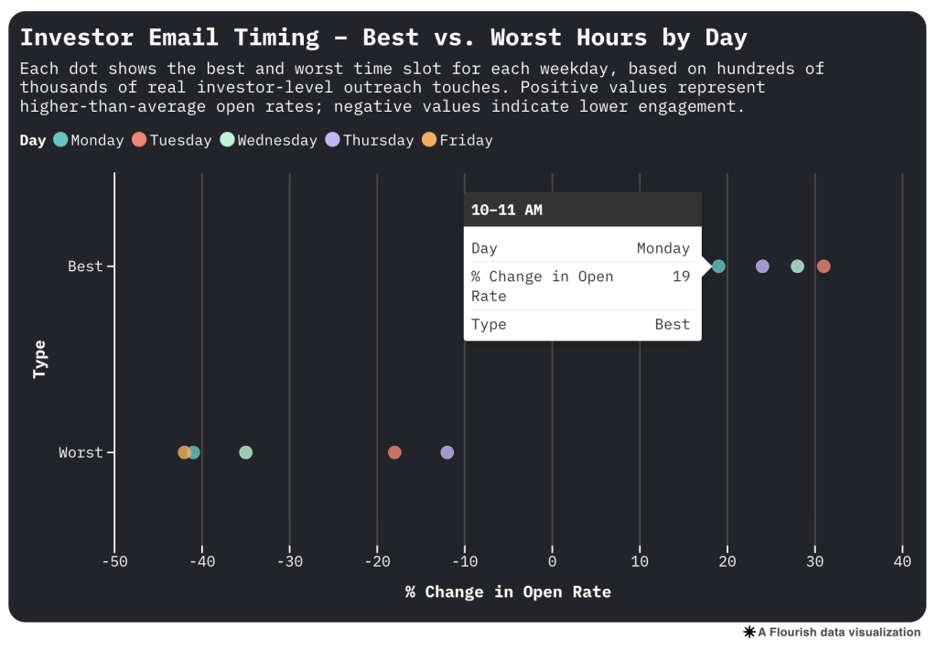Select Thursday's purple dot in Worst row
The image size is (937, 651).
click(447, 452)
